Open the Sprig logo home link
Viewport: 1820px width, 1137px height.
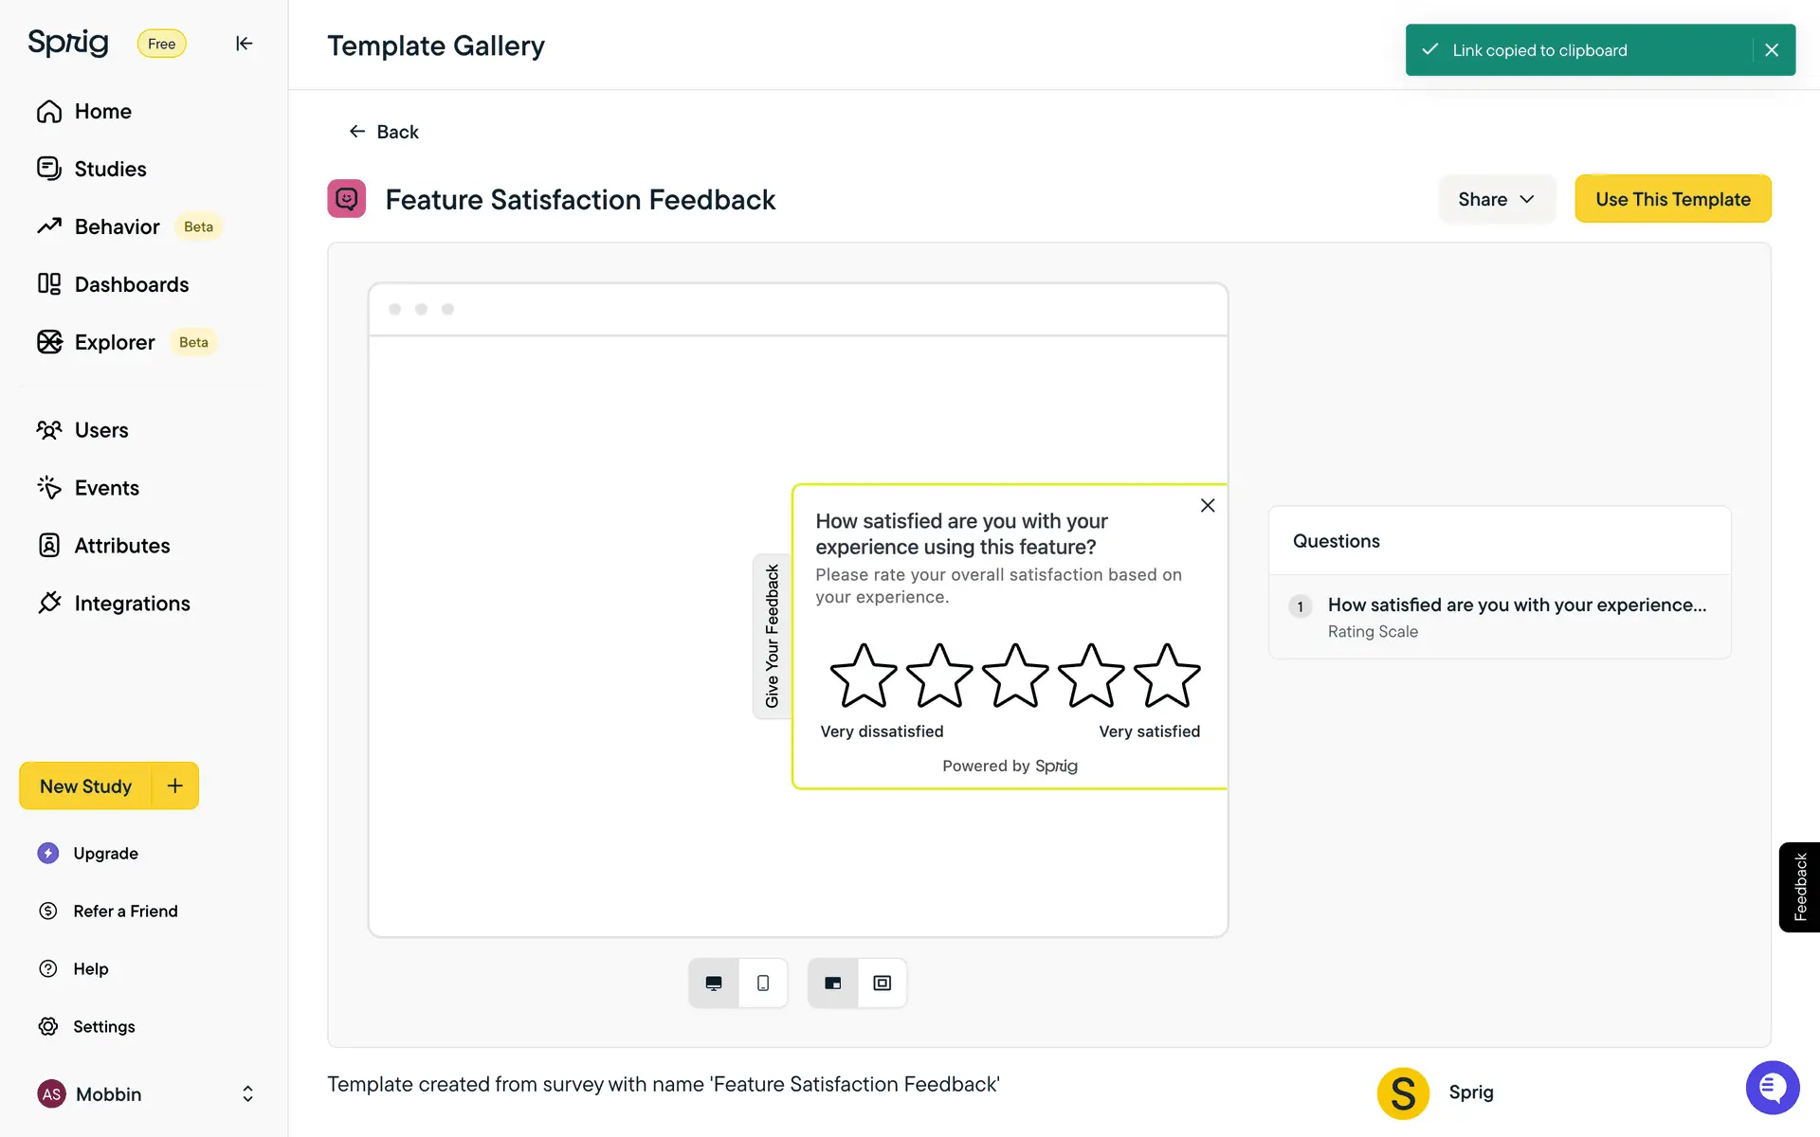[x=68, y=43]
